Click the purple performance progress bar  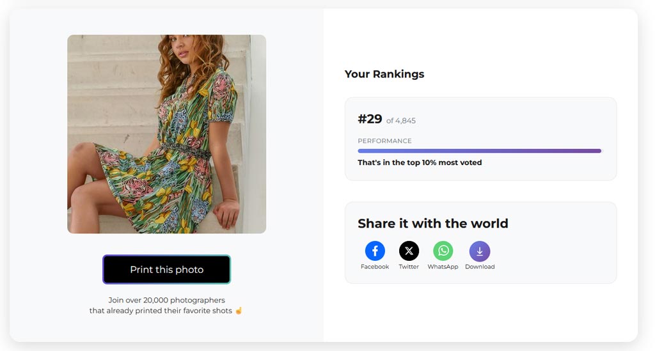479,151
